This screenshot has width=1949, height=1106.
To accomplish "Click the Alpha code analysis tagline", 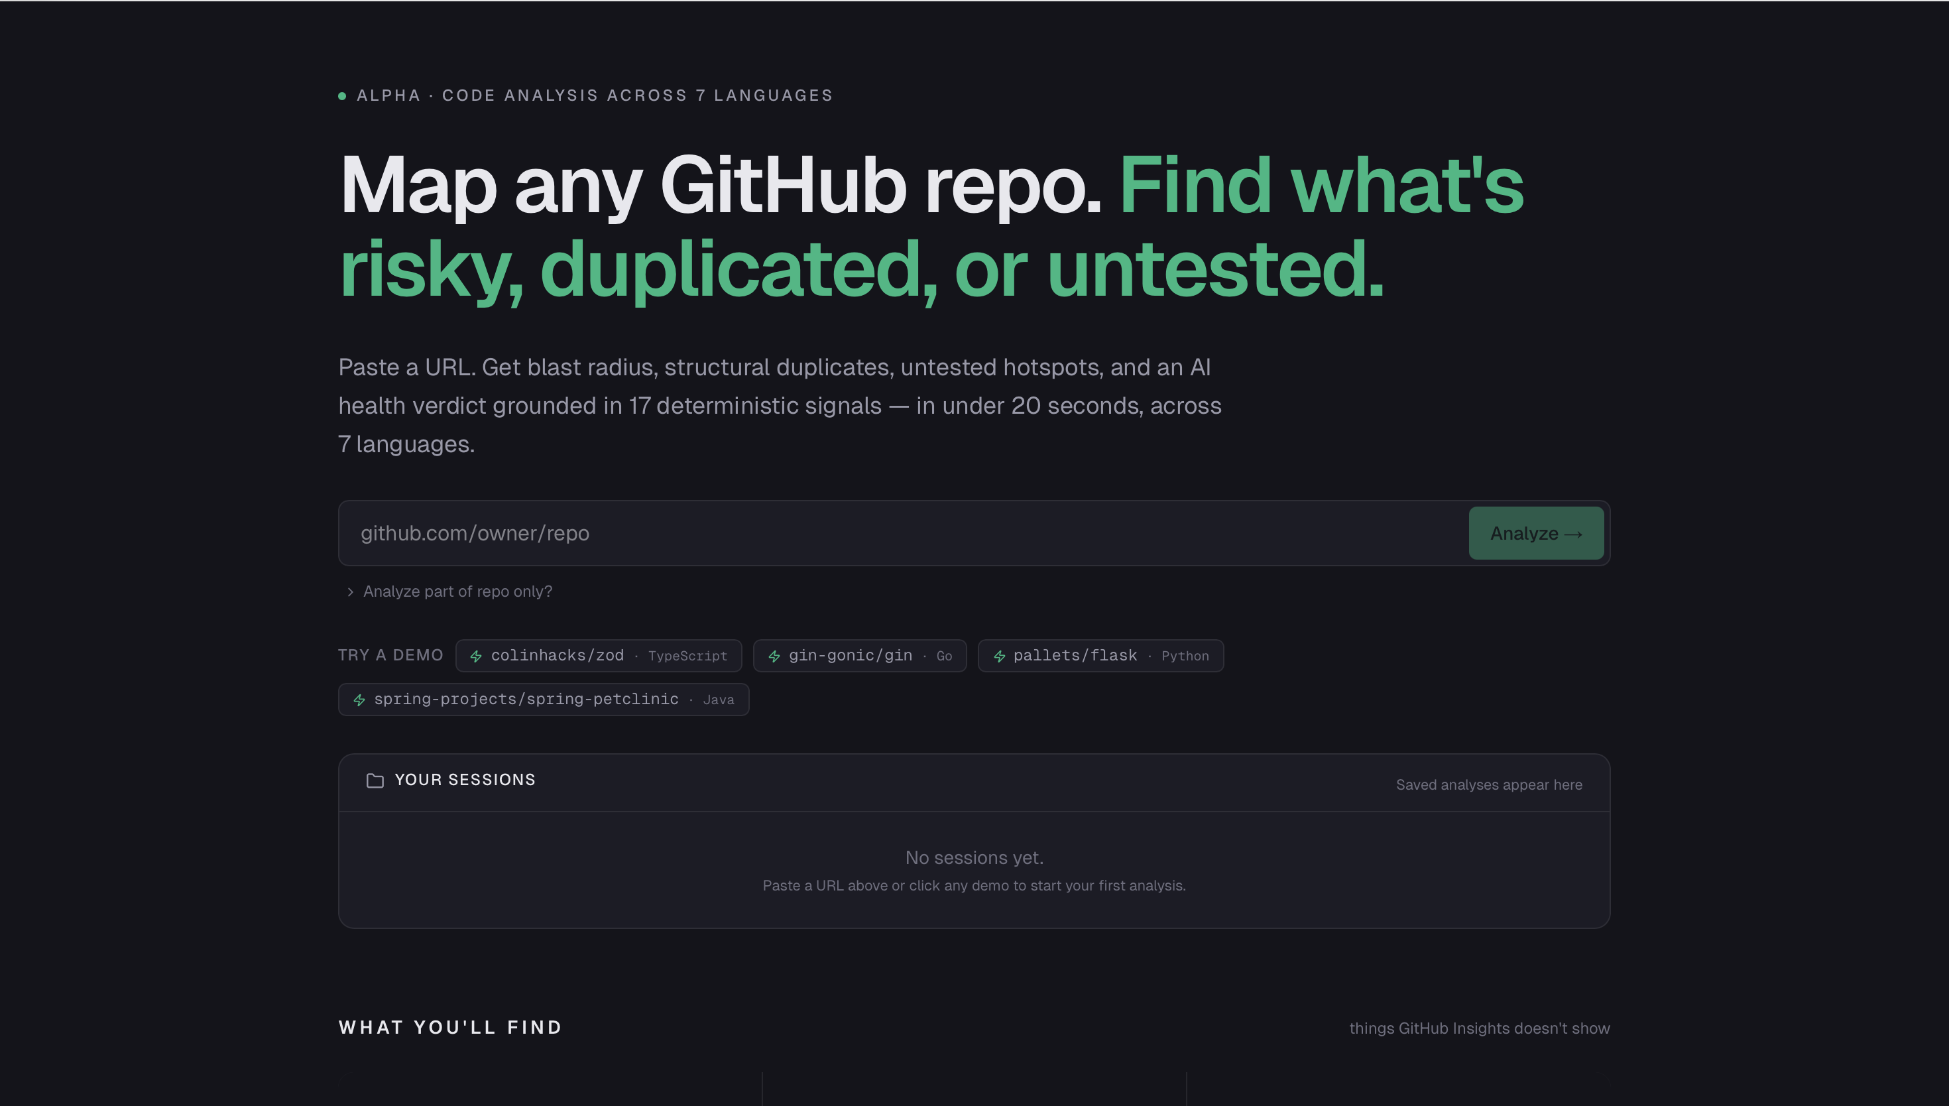I will point(595,95).
